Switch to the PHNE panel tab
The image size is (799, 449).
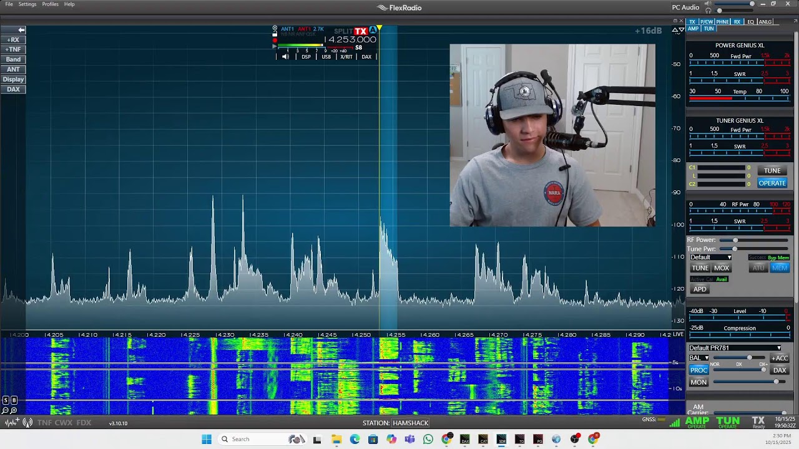tap(722, 22)
